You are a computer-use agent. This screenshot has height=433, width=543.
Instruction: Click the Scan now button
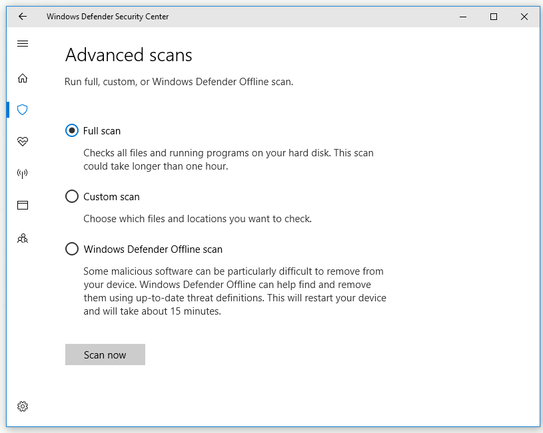105,355
